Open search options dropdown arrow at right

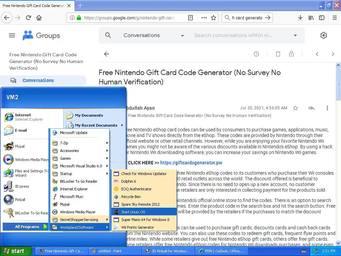coord(295,35)
